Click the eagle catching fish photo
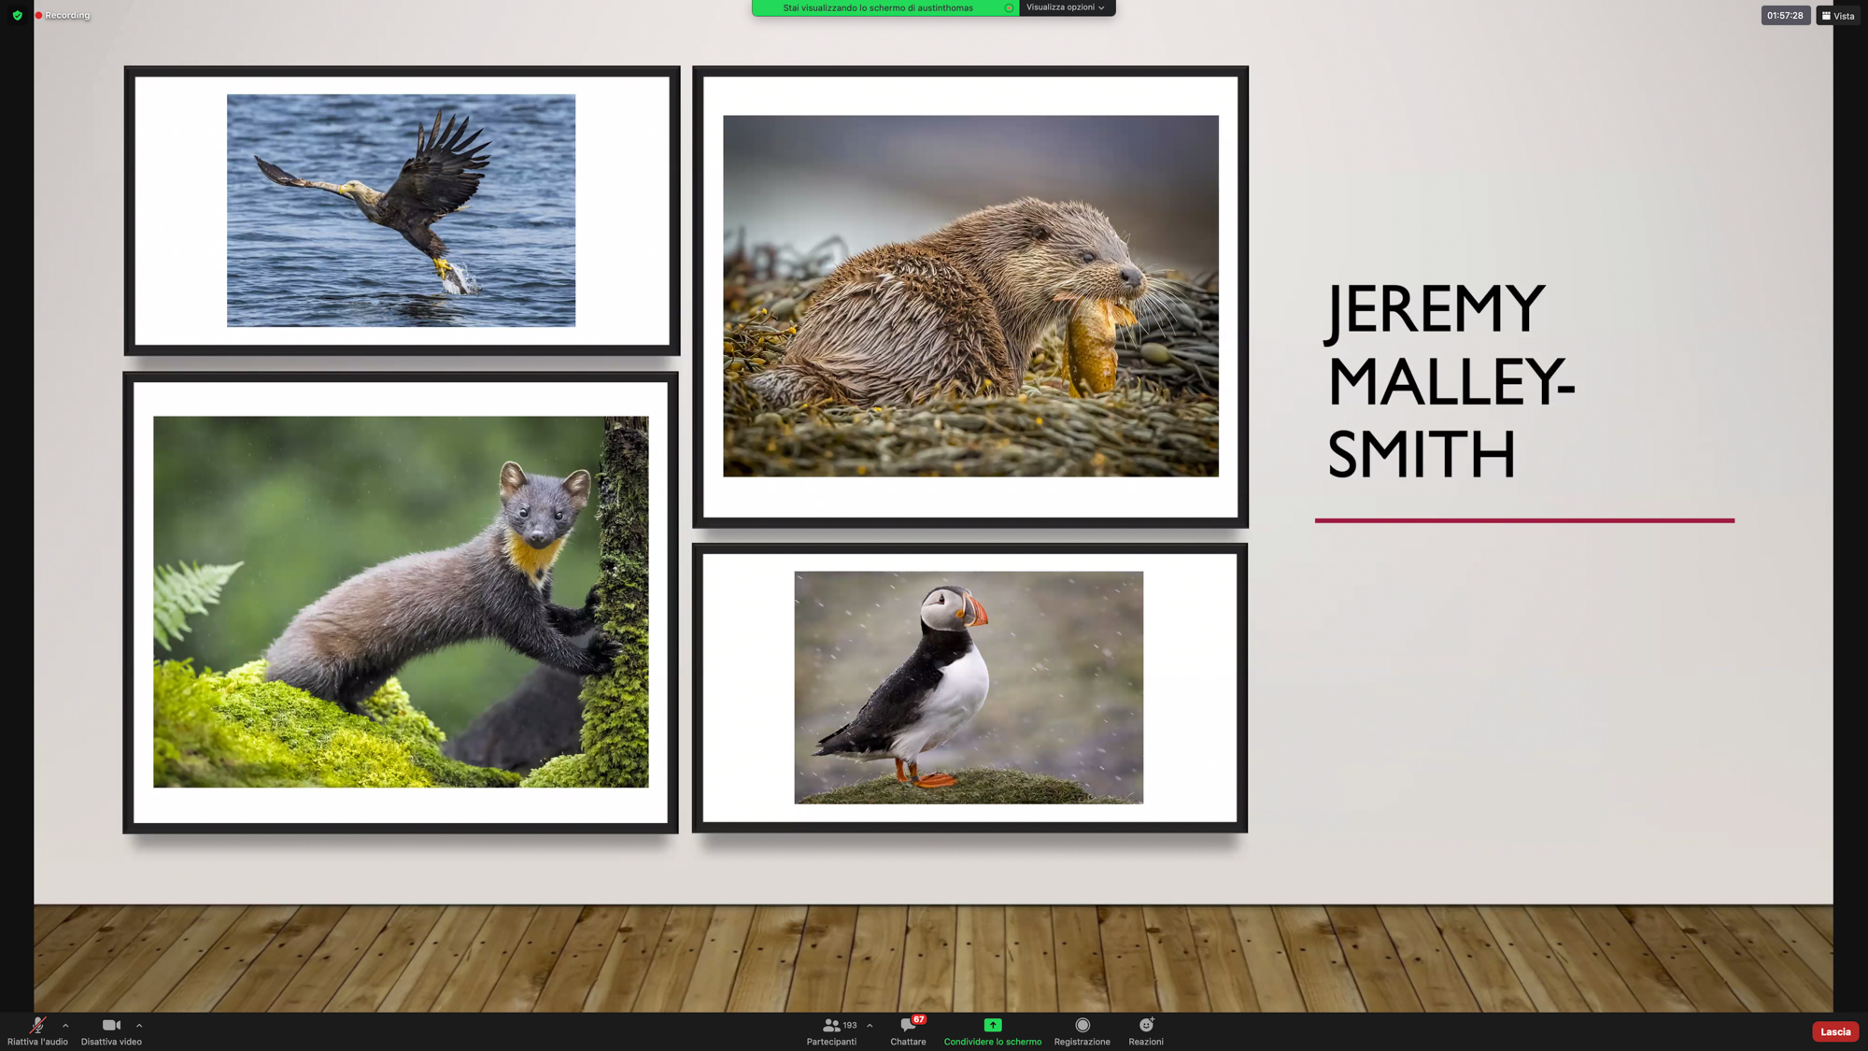The width and height of the screenshot is (1868, 1051). coord(401,210)
